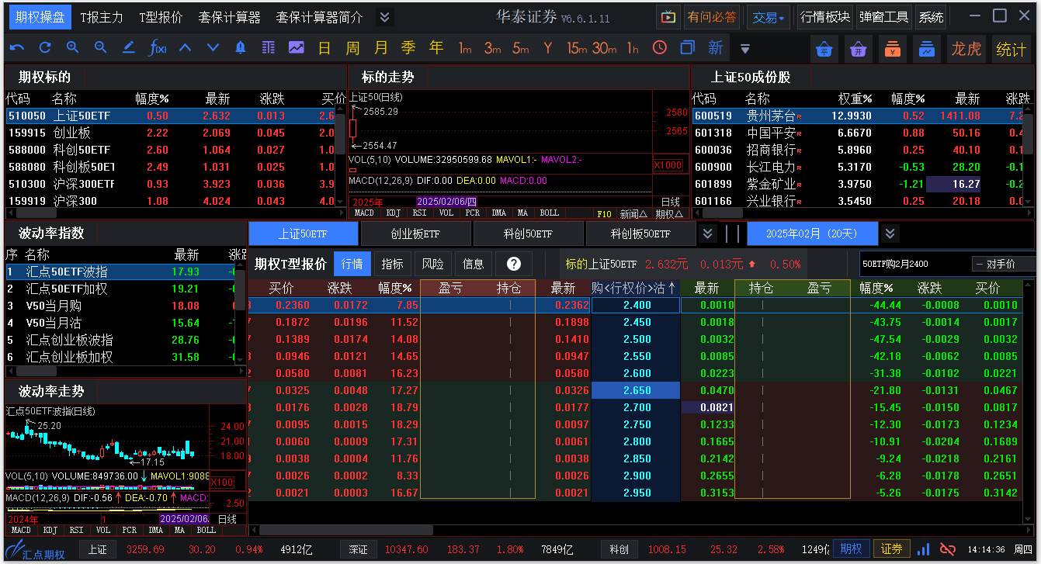Open the help question mark icon
The width and height of the screenshot is (1041, 564).
(513, 264)
